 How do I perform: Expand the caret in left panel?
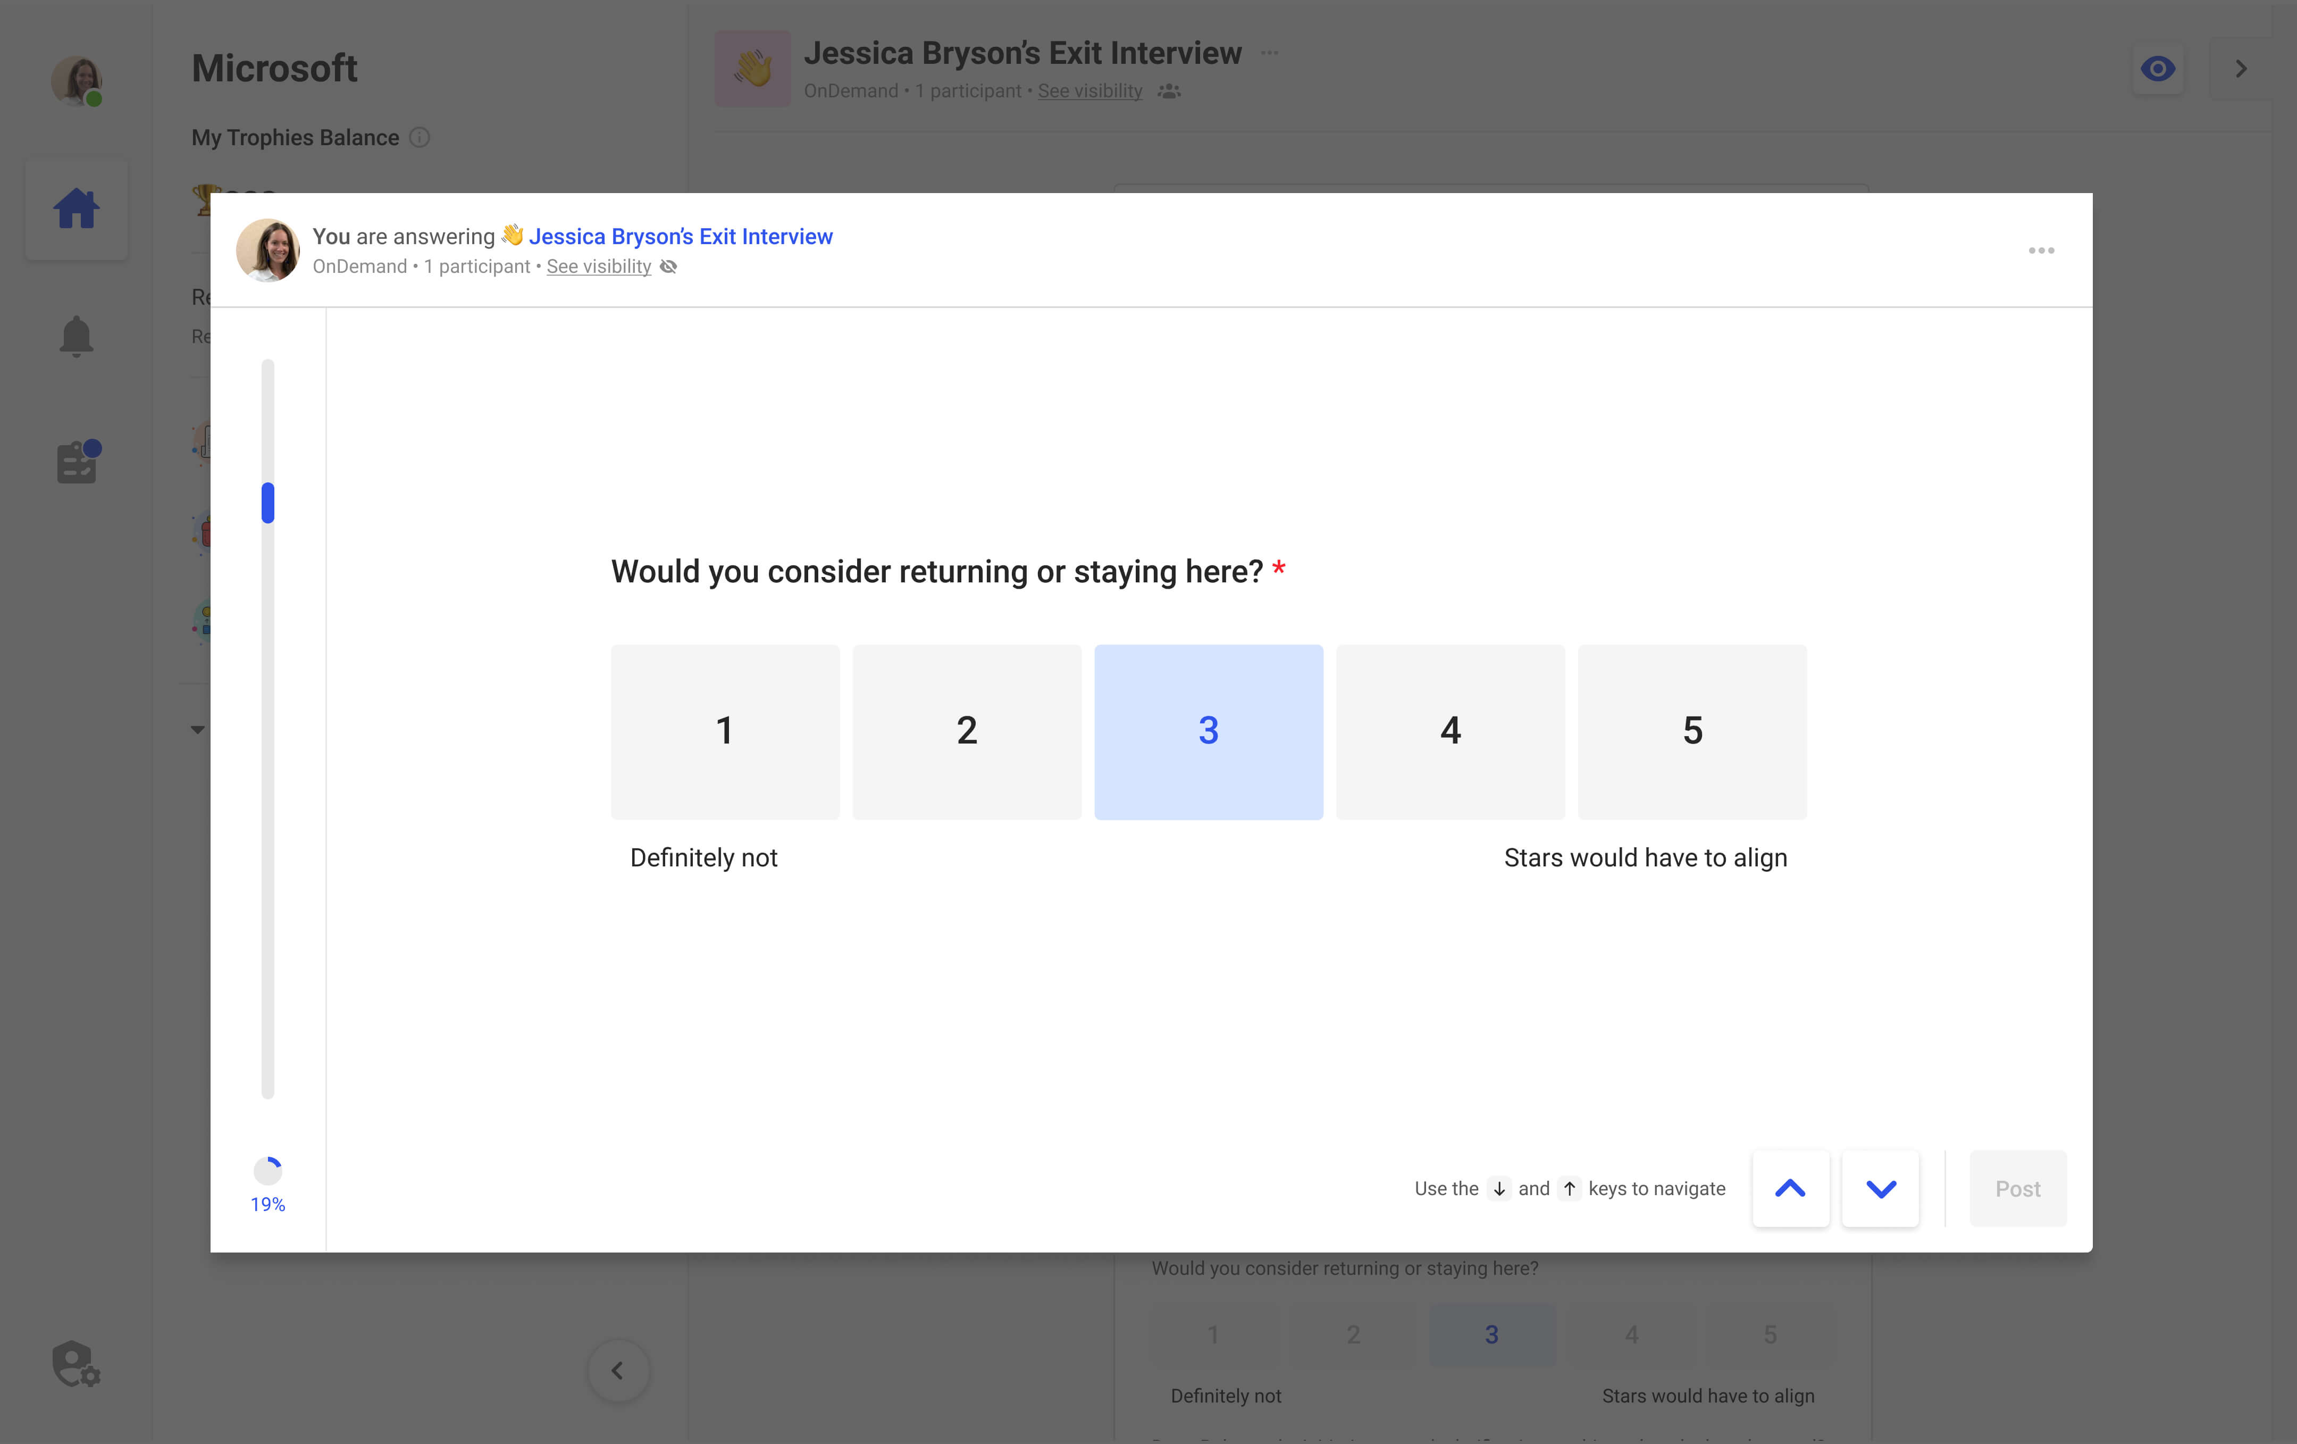click(197, 729)
